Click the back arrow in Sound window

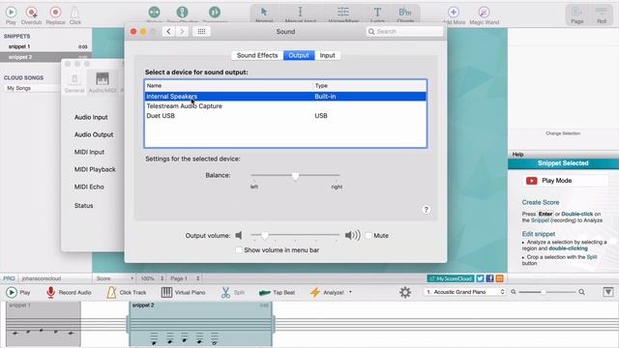click(x=168, y=32)
